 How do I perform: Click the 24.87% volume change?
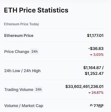click(97, 93)
